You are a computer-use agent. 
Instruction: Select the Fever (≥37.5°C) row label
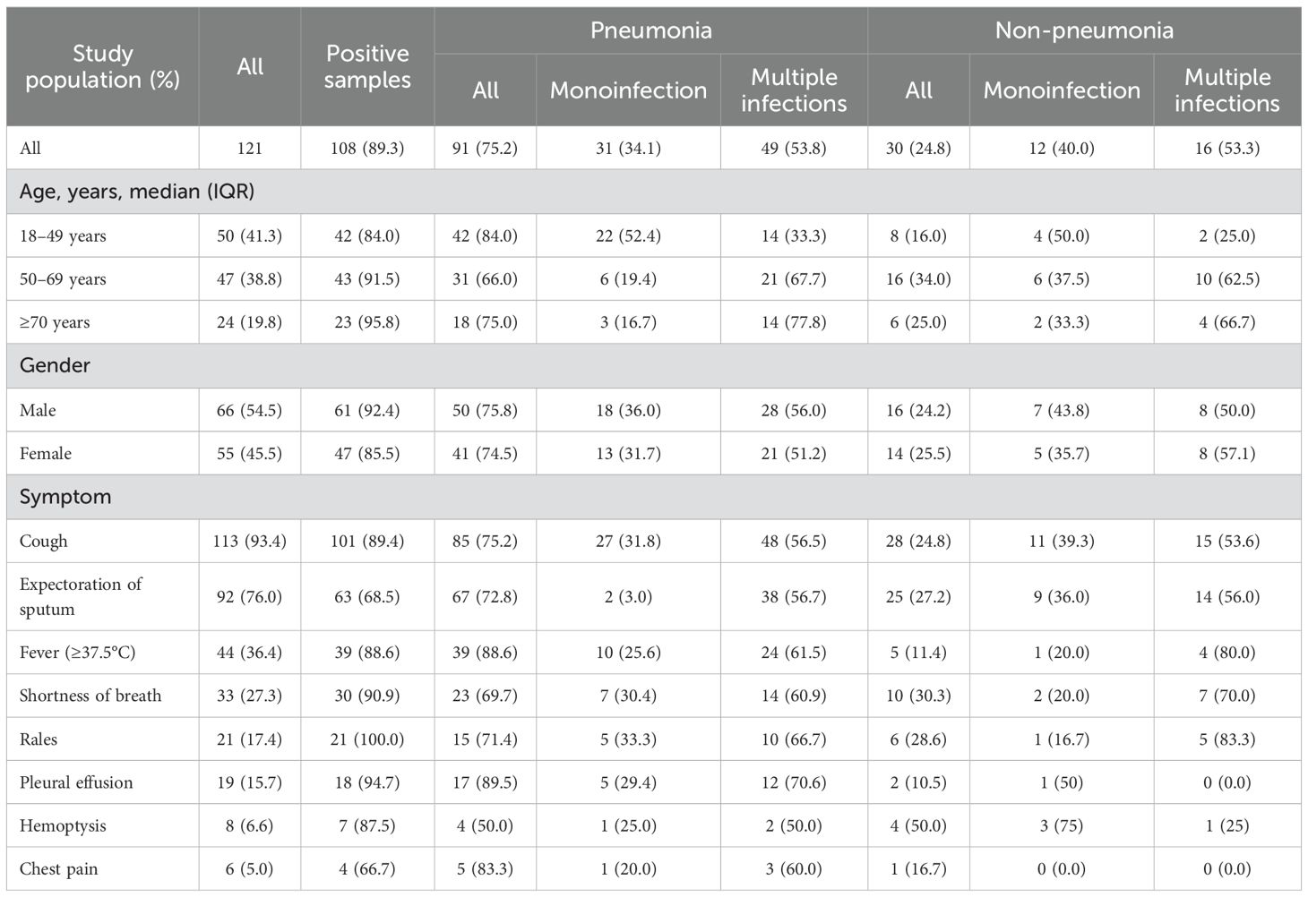tap(78, 653)
